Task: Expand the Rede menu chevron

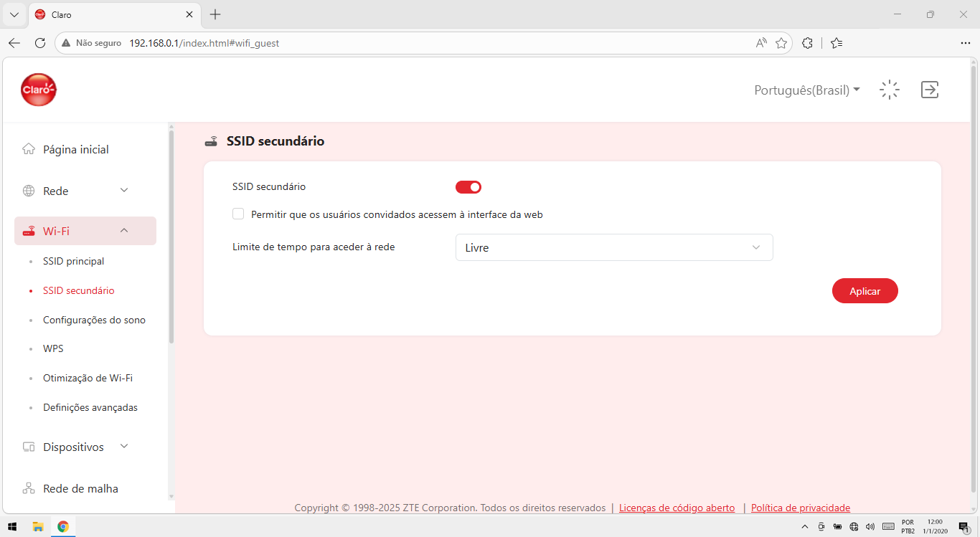Action: (124, 190)
